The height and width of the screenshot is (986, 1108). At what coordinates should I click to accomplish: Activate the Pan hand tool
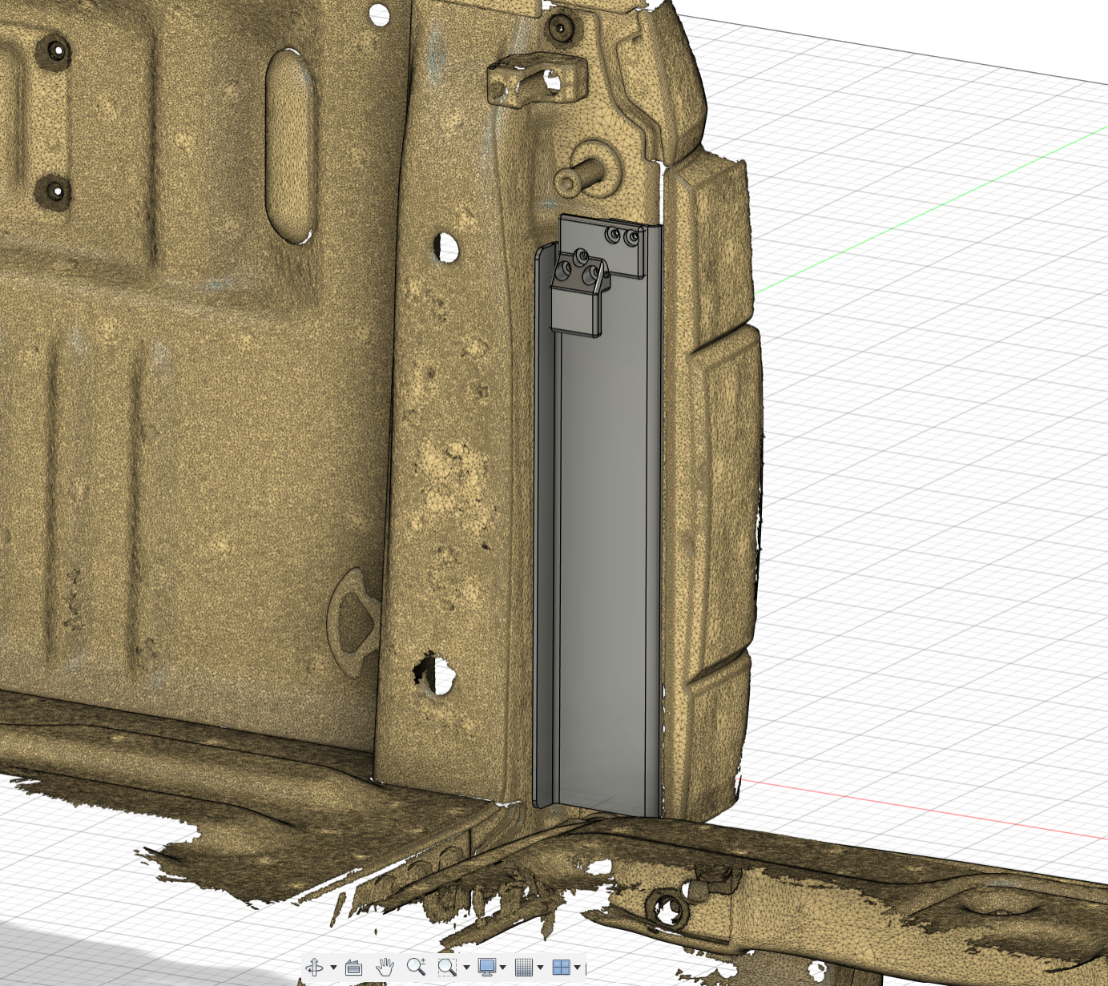385,968
